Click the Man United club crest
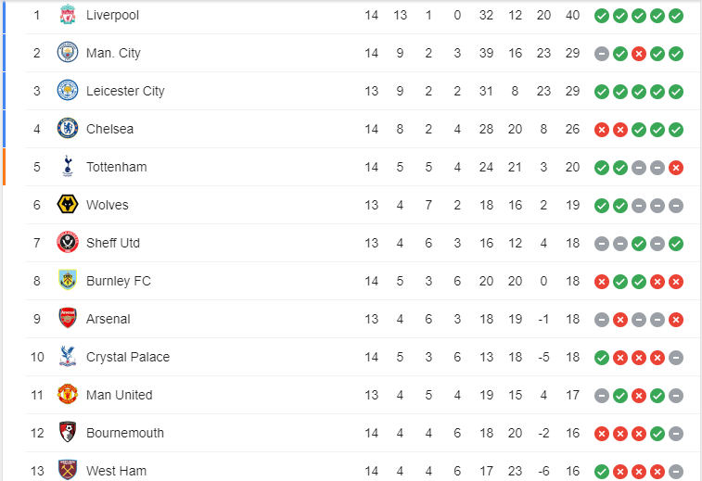Screen dimensions: 702x481 point(67,395)
